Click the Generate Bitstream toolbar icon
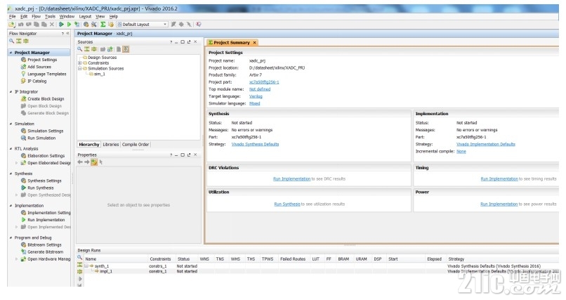Image resolution: width=566 pixels, height=300 pixels. 77,24
